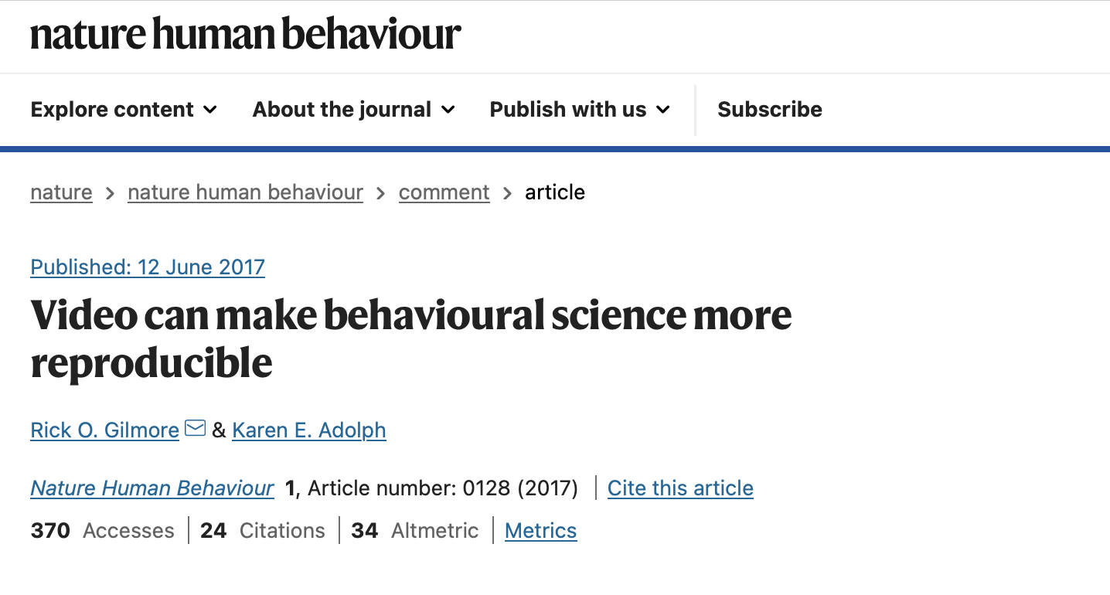Open author Karen E. Adolph's profile

coord(308,430)
